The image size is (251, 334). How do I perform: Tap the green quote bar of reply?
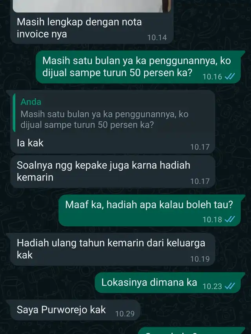[14, 113]
